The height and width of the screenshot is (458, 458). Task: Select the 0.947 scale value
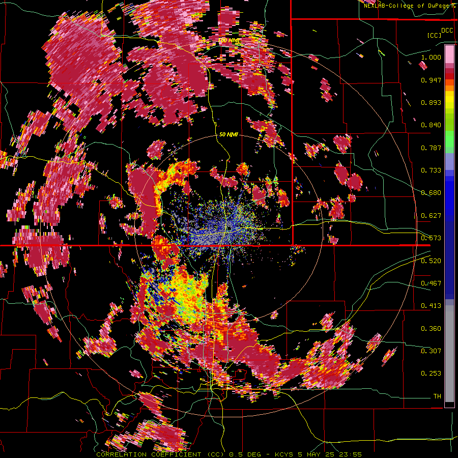[431, 80]
